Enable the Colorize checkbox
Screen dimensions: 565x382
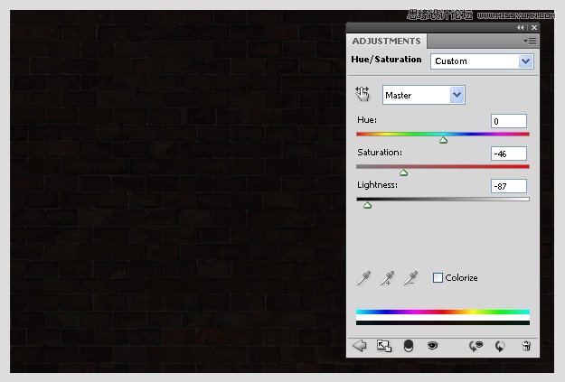(x=438, y=277)
